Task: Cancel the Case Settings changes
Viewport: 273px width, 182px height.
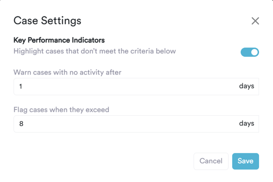Action: (211, 161)
